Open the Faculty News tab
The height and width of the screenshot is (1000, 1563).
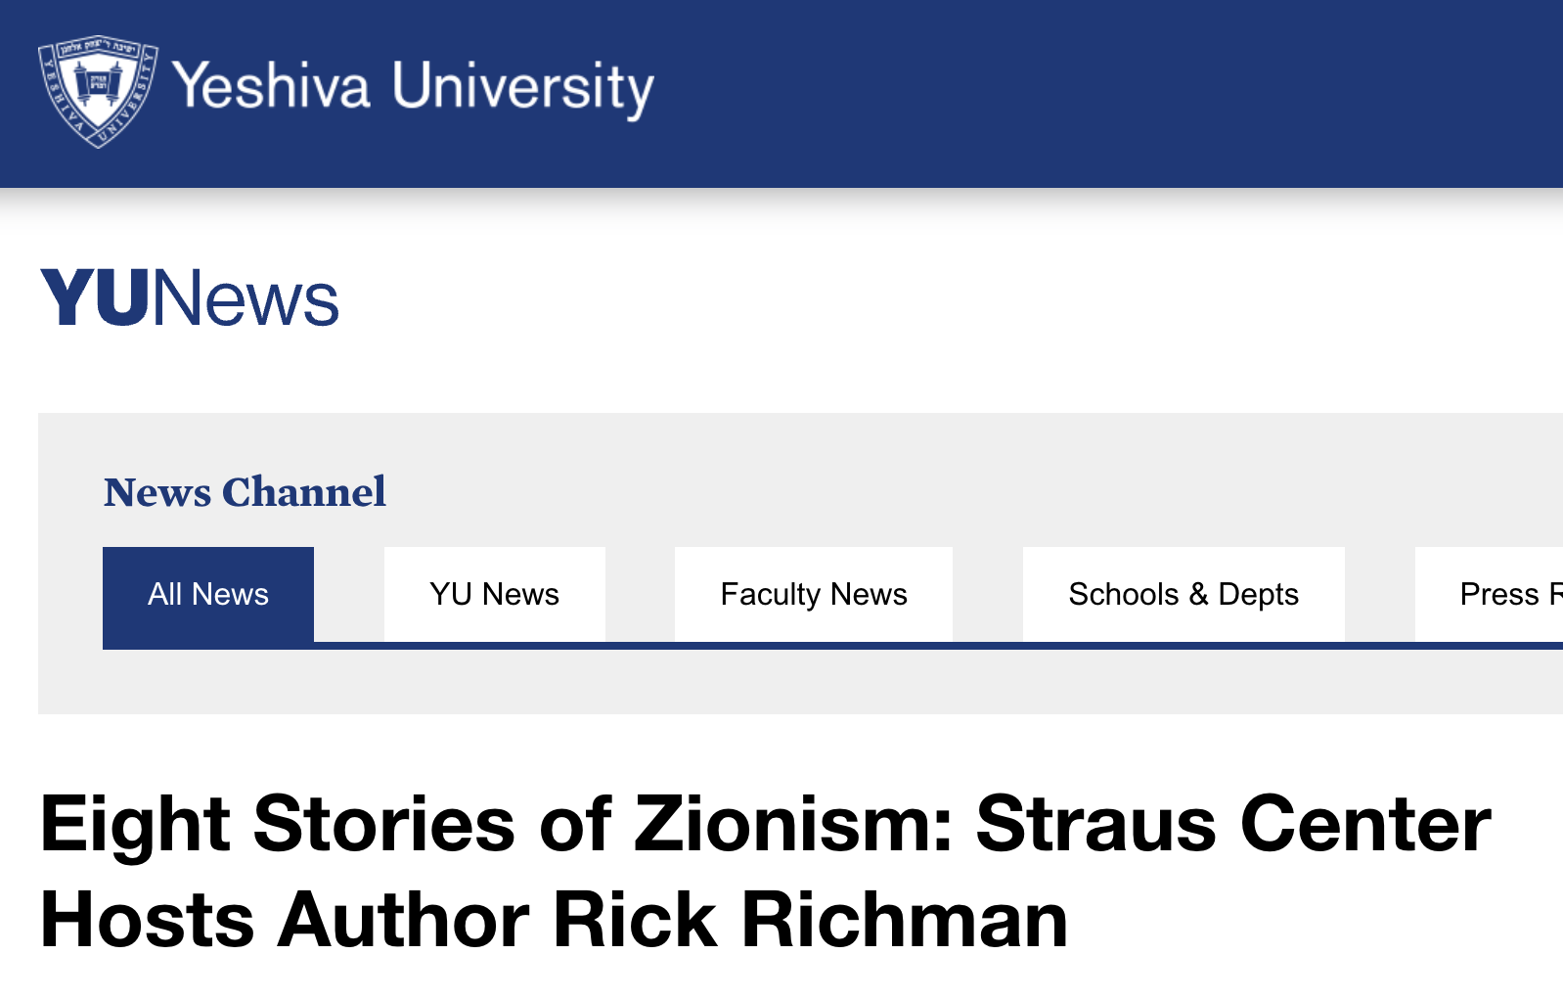[x=813, y=594]
